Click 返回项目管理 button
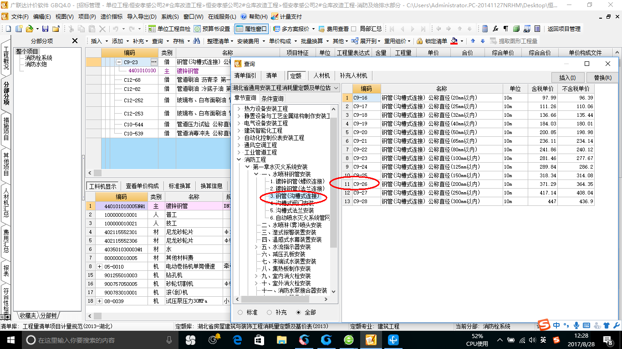Viewport: 622px width, 349px height. [x=564, y=29]
